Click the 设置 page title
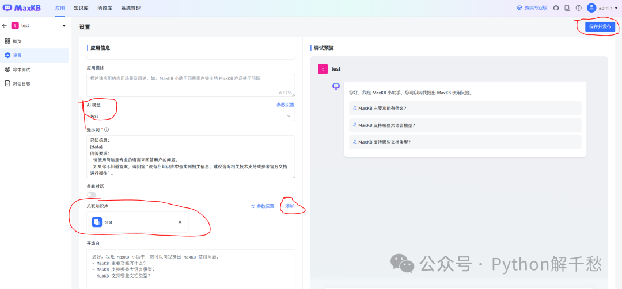622x289 pixels. tap(85, 28)
